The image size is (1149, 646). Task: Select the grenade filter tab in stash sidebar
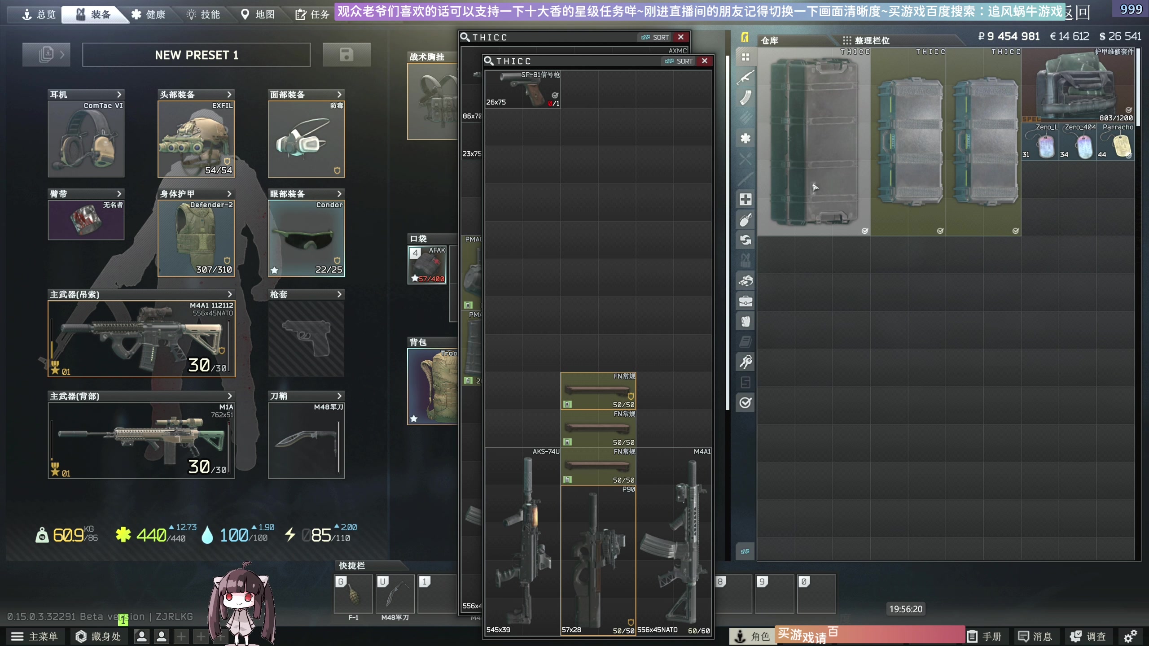(745, 220)
